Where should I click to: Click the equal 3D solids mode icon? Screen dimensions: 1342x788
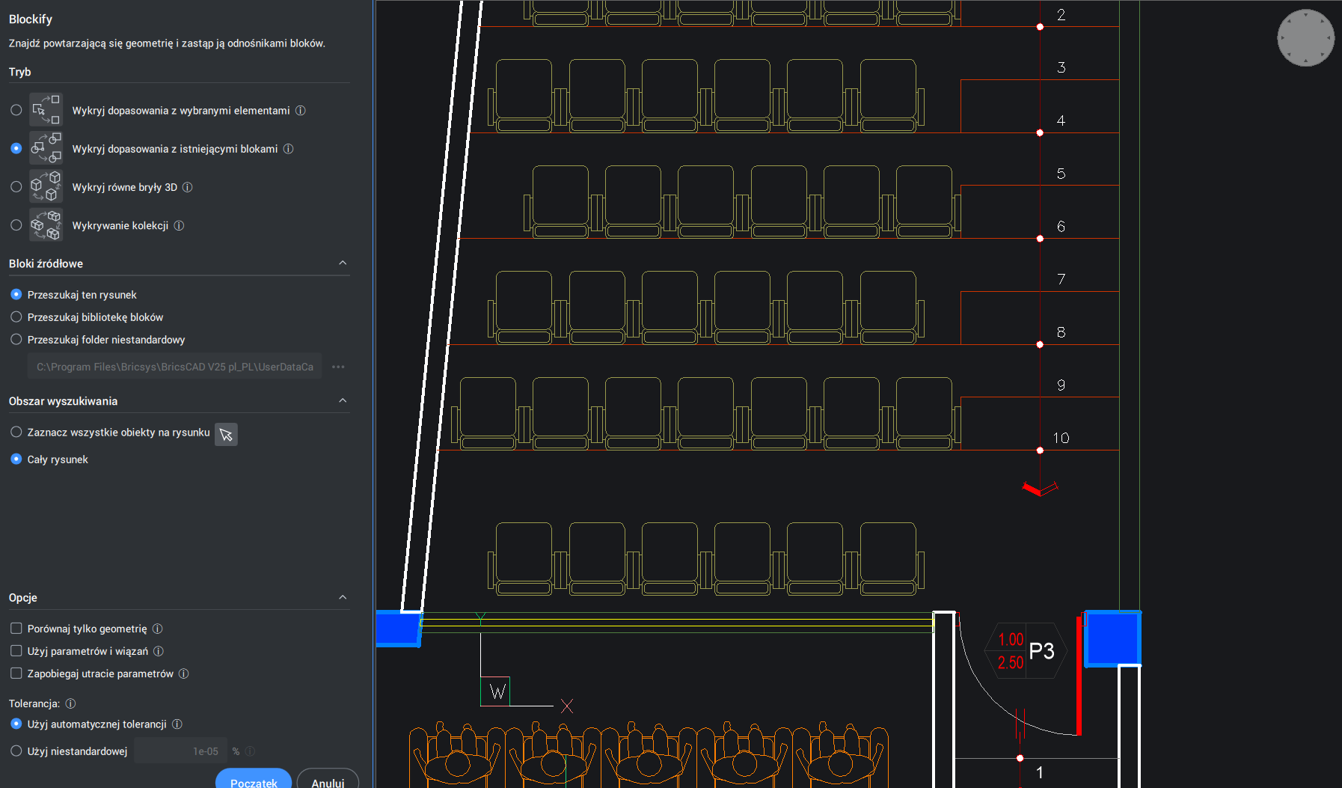pos(46,187)
